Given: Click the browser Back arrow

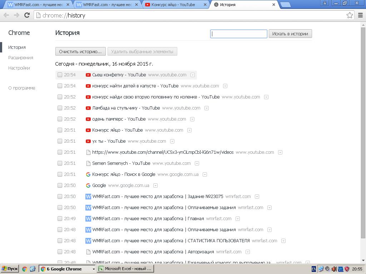Looking at the screenshot, I should (x=6, y=15).
